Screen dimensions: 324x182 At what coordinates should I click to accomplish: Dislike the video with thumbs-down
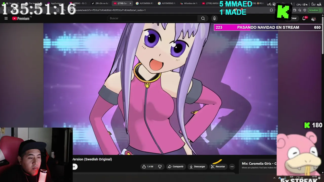click(160, 167)
